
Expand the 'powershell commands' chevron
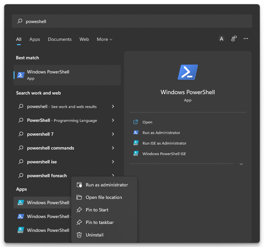point(113,148)
